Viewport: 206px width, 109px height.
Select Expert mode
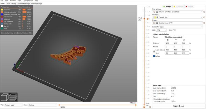pyautogui.click(x=189, y=7)
